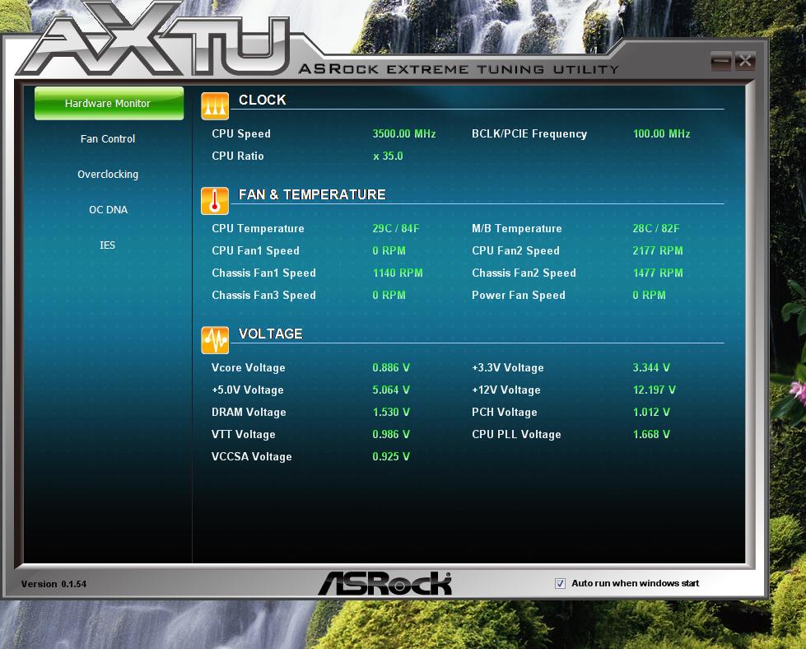
Task: Click the Version 0.1.54 label
Action: [54, 584]
